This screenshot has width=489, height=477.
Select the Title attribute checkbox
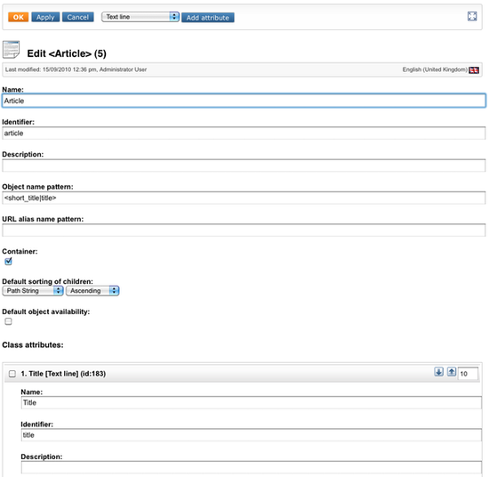(12, 374)
